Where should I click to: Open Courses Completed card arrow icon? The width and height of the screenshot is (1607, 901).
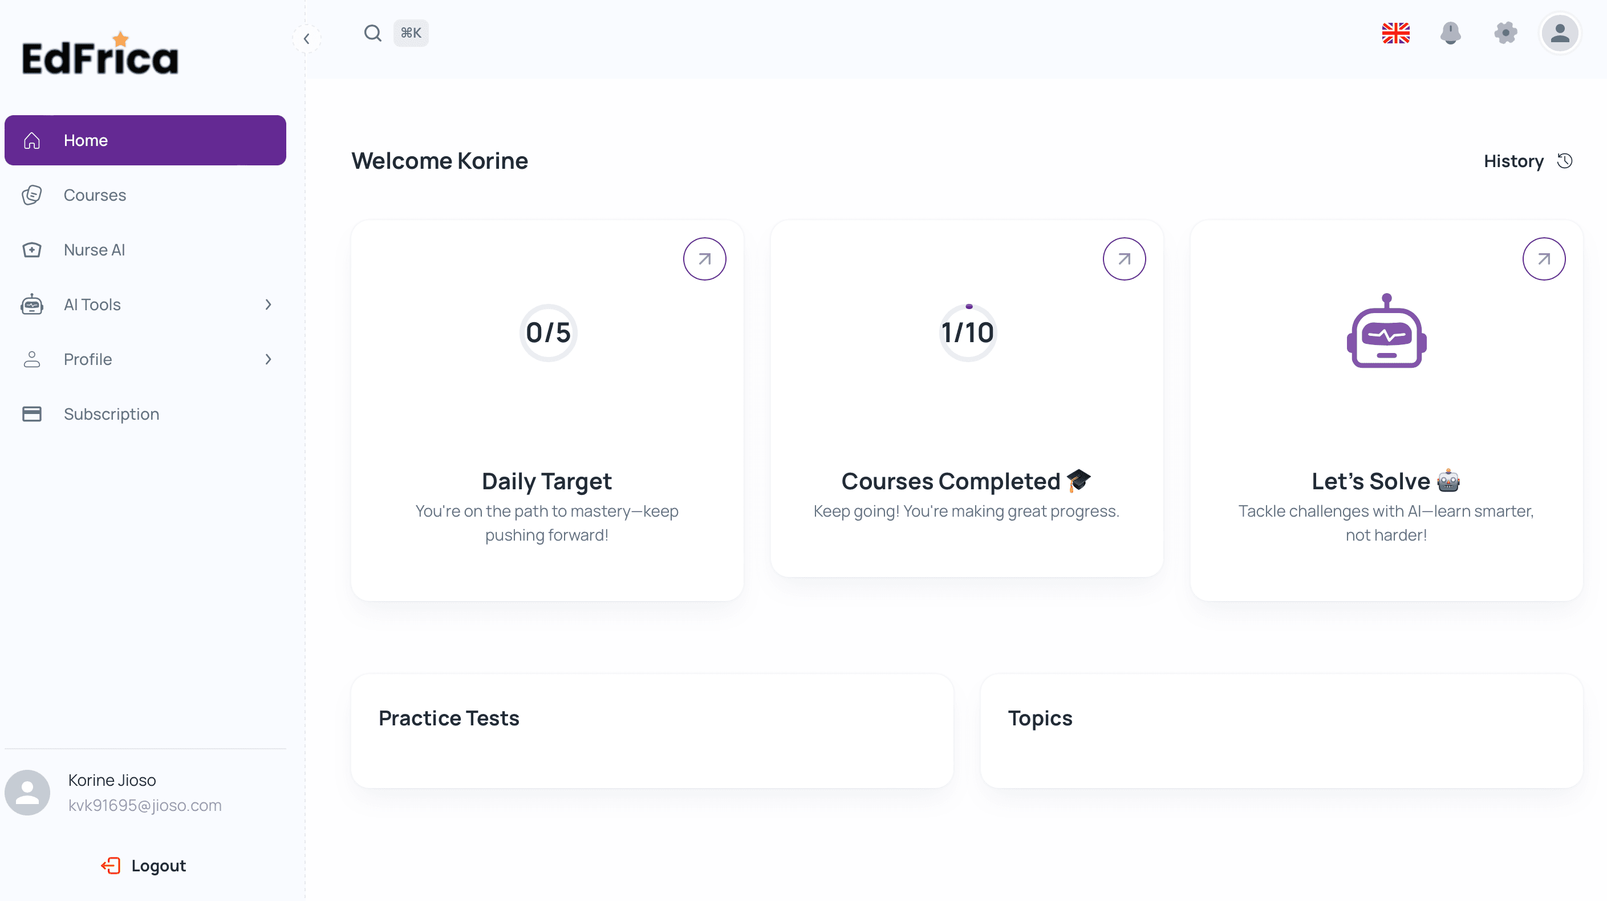pyautogui.click(x=1124, y=259)
